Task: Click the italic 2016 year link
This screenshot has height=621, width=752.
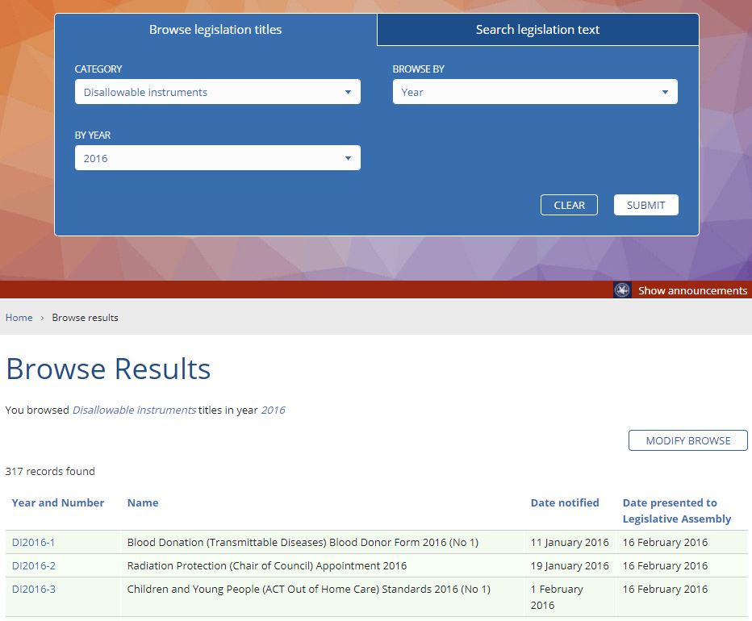Action: coord(273,410)
